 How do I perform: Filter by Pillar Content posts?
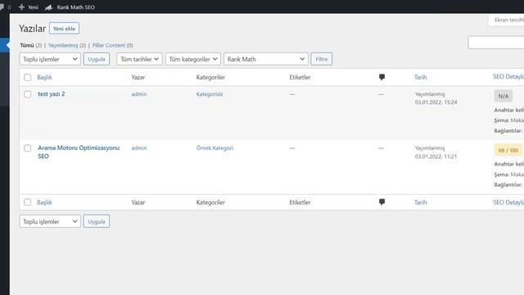coord(109,45)
